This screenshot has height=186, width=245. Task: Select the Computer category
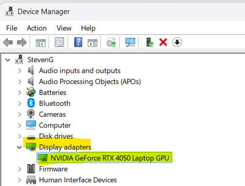point(55,125)
